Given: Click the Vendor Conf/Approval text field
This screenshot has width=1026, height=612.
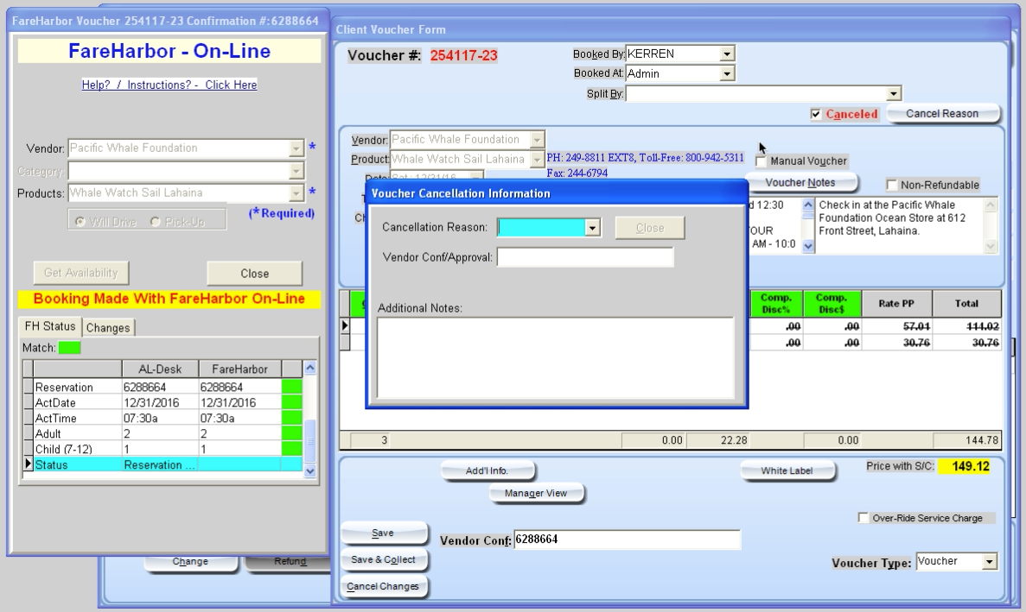Looking at the screenshot, I should [x=585, y=257].
